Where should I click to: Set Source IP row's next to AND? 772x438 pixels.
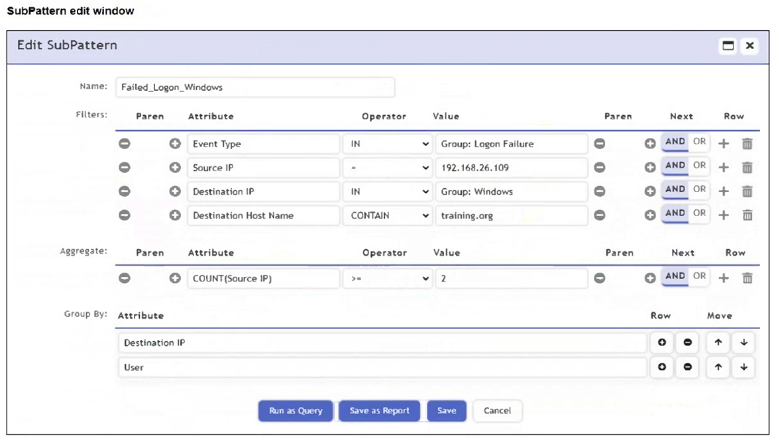point(675,166)
